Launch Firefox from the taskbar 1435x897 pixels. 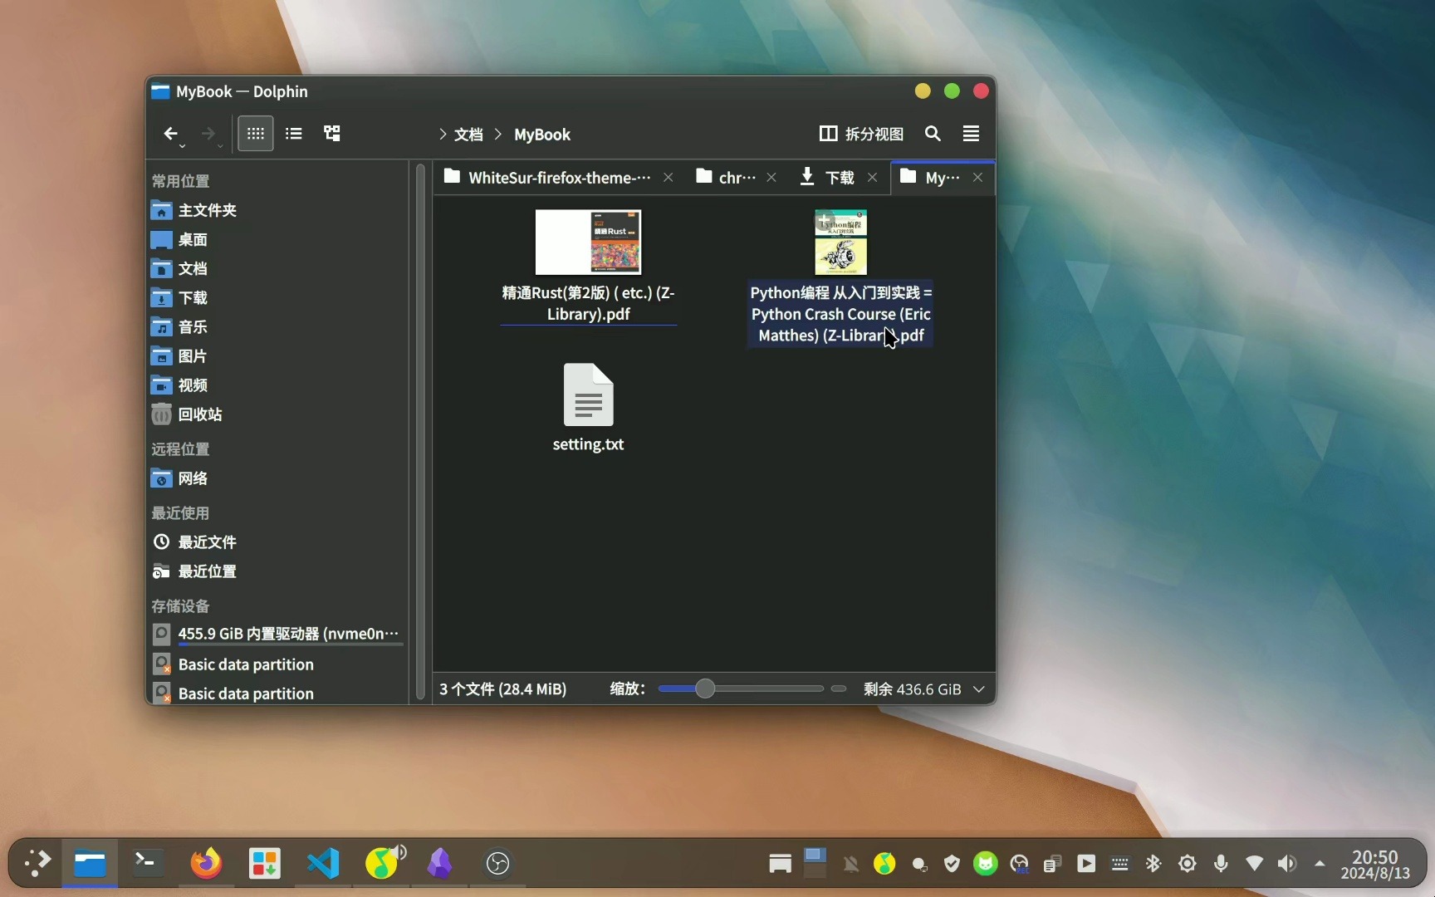206,863
